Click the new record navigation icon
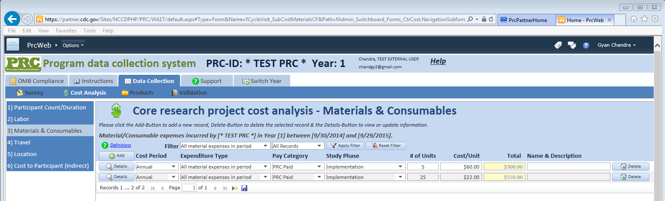665x201 pixels. (235, 188)
